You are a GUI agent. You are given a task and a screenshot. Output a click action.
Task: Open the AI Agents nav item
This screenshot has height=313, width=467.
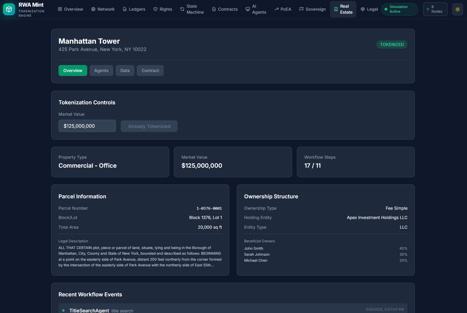(256, 9)
